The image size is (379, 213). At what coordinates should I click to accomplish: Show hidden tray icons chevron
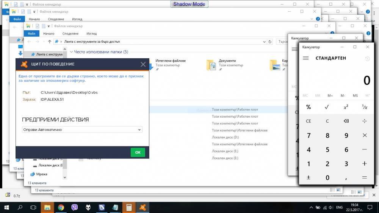click(x=311, y=207)
